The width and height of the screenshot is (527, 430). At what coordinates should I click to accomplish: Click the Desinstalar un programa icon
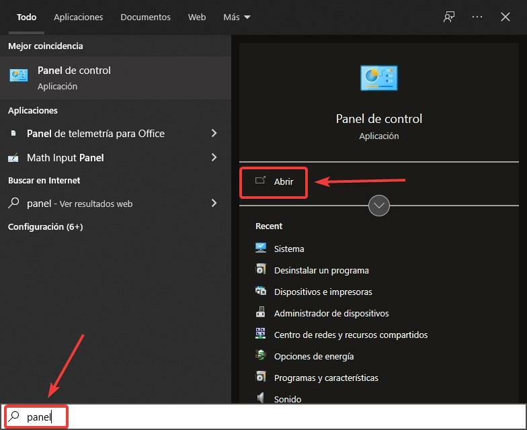(261, 269)
